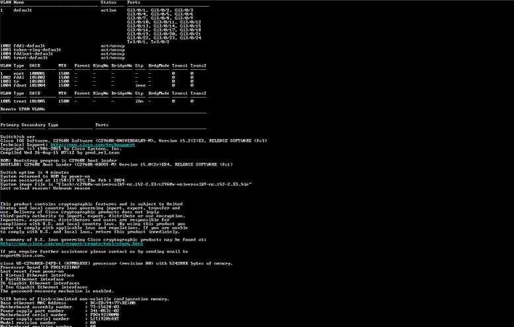The image size is (514, 327).
Task: Click the SAID value "101005"
Action: point(38,101)
